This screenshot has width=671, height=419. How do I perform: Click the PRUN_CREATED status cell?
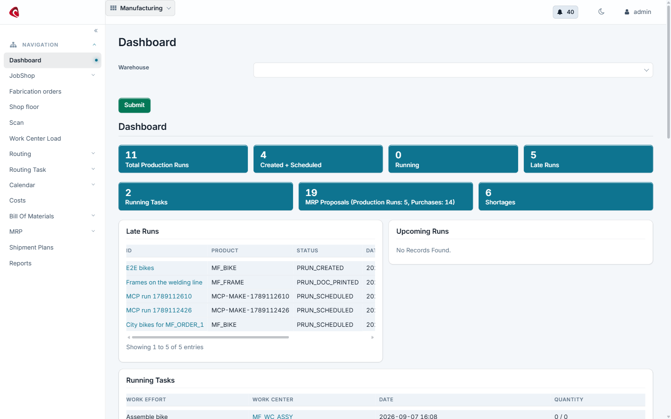pos(320,268)
